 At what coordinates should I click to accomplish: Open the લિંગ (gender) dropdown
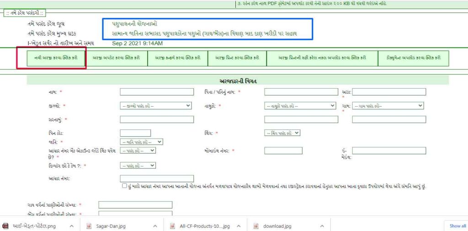point(282,133)
